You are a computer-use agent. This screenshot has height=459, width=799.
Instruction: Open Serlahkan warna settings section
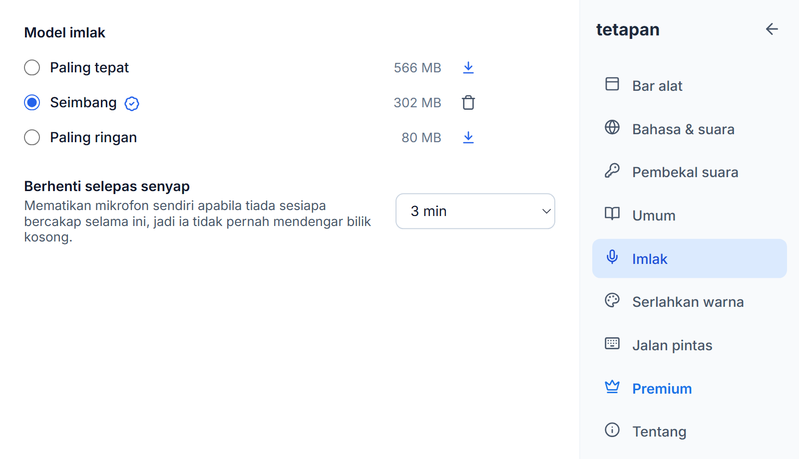point(689,302)
